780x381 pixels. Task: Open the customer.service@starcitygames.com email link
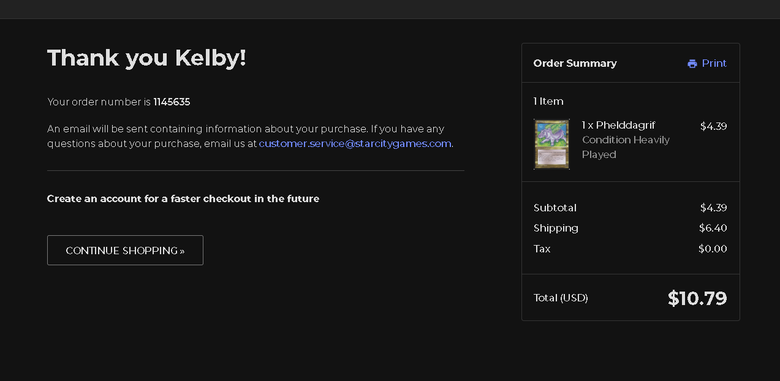pyautogui.click(x=355, y=143)
